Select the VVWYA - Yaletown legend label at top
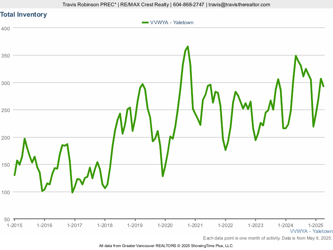This screenshot has height=250, width=333. pos(171,22)
